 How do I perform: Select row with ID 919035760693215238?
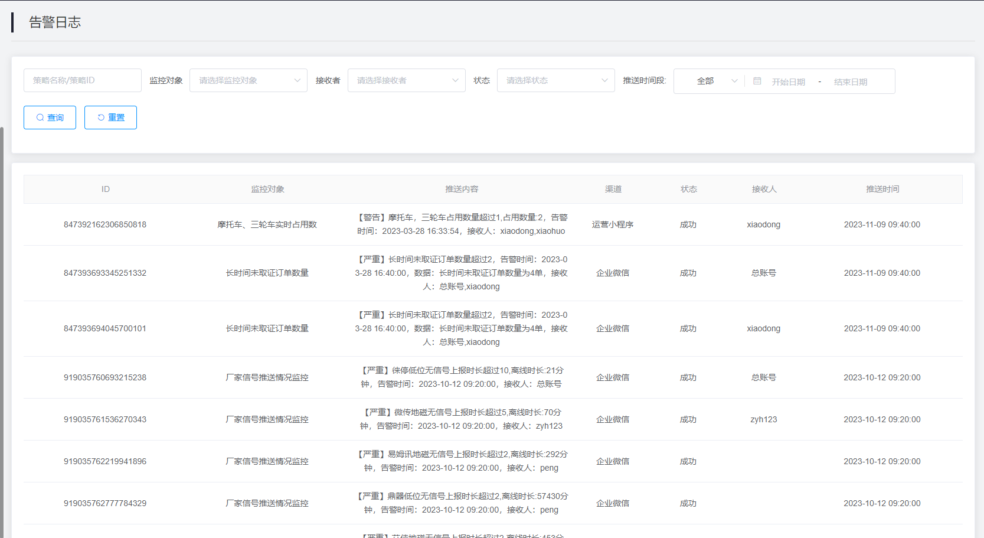pos(105,377)
